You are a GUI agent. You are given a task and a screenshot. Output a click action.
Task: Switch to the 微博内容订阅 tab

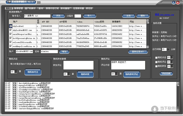[52, 9]
